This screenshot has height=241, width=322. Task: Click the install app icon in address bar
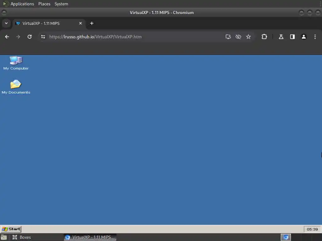tap(228, 37)
